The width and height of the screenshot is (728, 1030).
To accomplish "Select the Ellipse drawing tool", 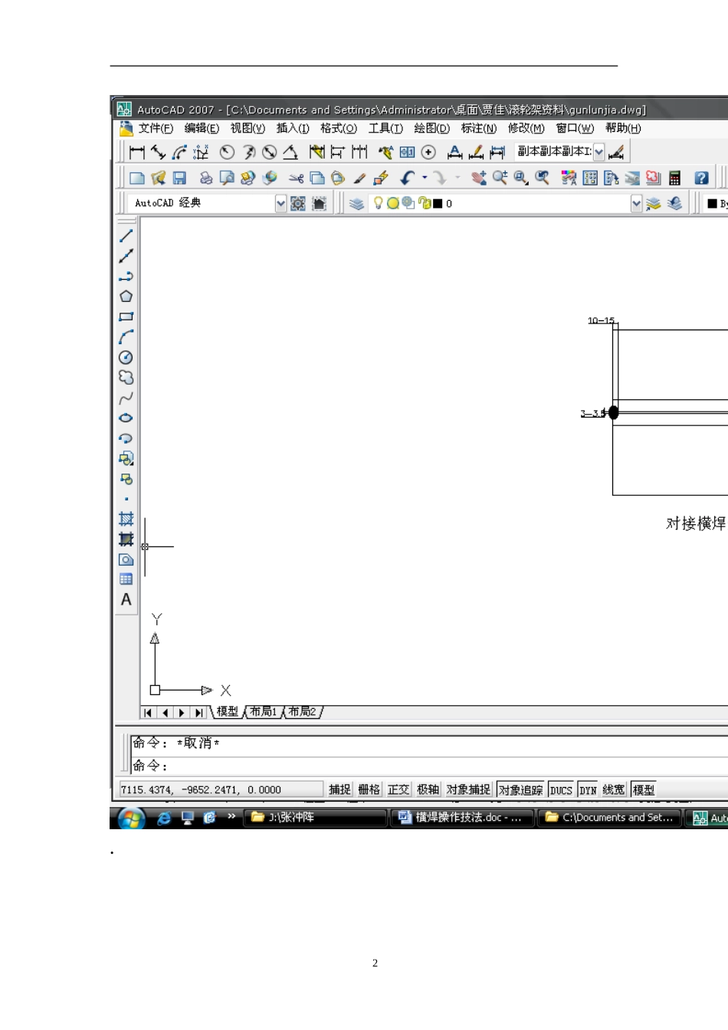I will click(x=126, y=418).
